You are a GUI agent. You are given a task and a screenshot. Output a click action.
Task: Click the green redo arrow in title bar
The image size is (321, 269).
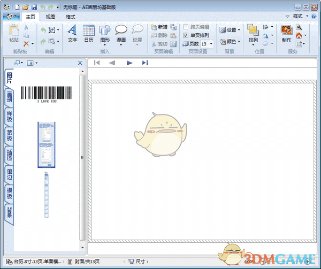pos(51,7)
